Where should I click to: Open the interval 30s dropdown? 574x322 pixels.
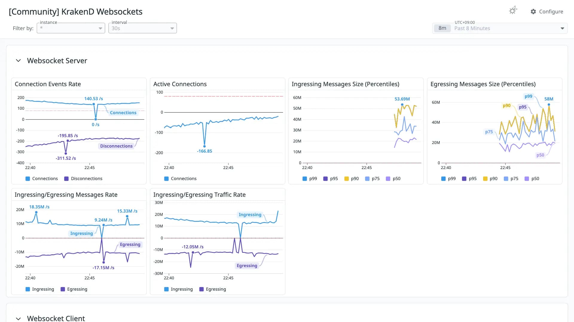[x=143, y=28]
